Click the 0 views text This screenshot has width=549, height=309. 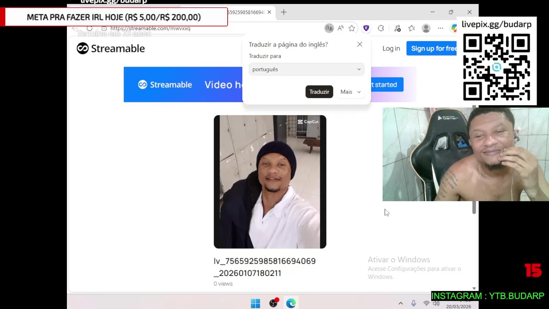(223, 284)
